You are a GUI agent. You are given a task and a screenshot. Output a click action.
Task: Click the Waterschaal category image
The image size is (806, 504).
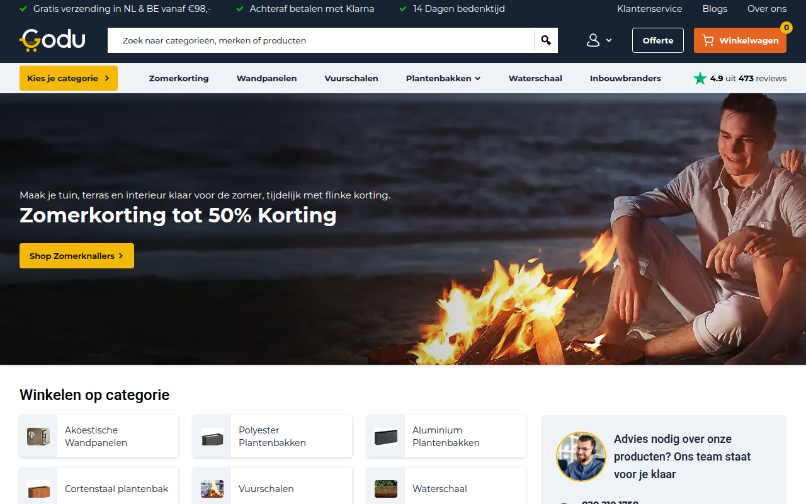(386, 489)
